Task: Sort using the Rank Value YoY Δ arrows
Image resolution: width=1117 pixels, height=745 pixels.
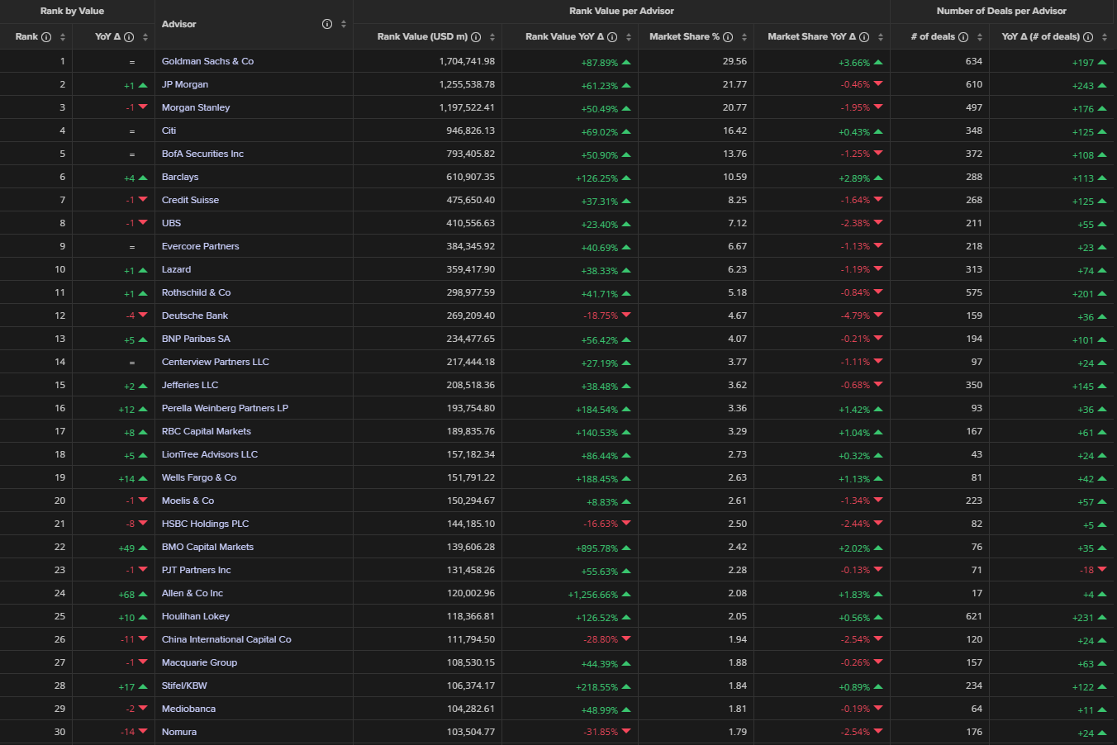Action: 629,37
